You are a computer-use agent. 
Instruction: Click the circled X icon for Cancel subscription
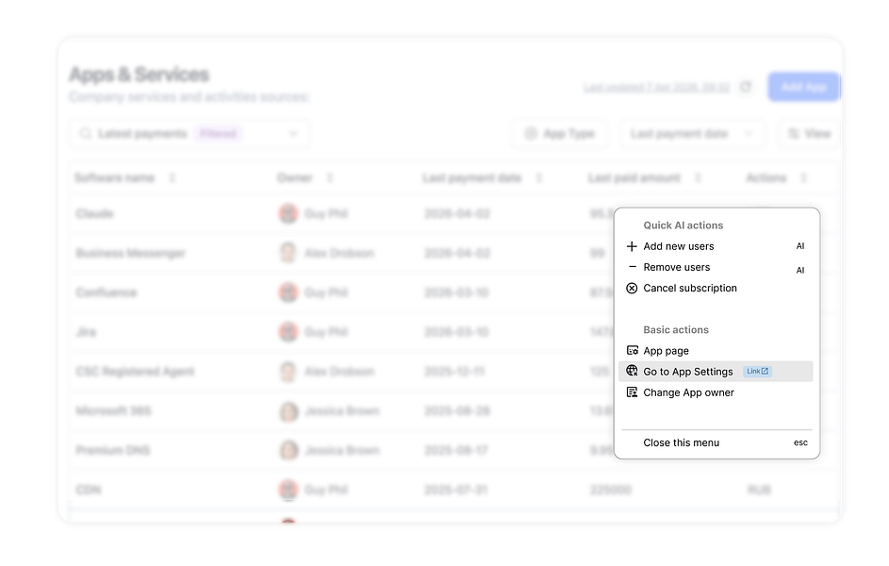tap(632, 288)
